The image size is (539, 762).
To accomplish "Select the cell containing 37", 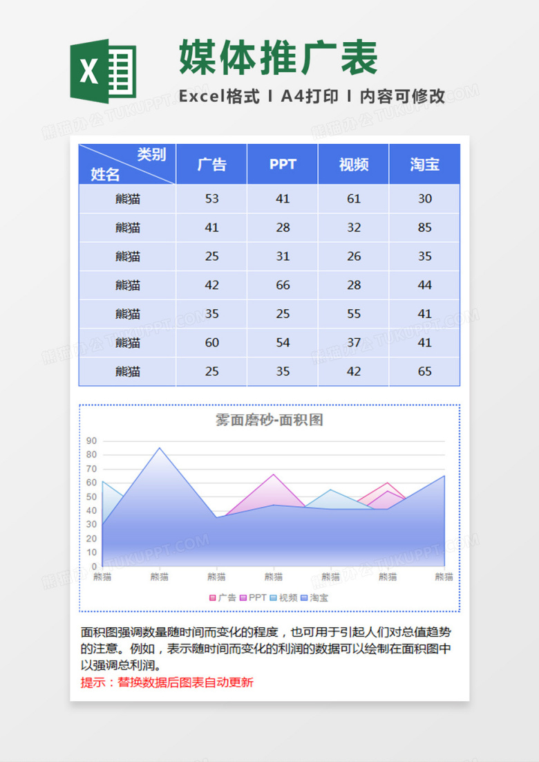I will pyautogui.click(x=354, y=342).
